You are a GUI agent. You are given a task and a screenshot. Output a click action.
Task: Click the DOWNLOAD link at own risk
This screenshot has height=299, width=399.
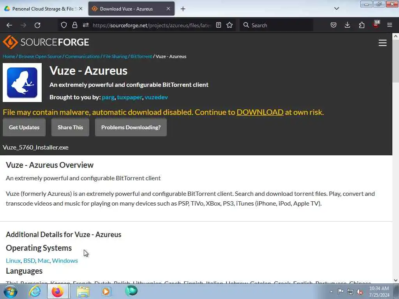pyautogui.click(x=260, y=112)
